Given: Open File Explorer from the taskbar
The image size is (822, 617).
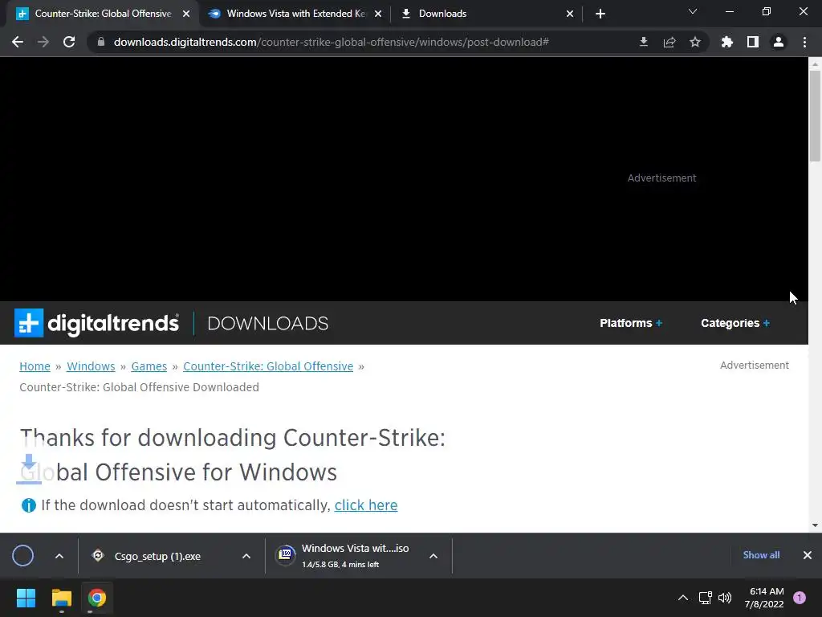Looking at the screenshot, I should (61, 598).
